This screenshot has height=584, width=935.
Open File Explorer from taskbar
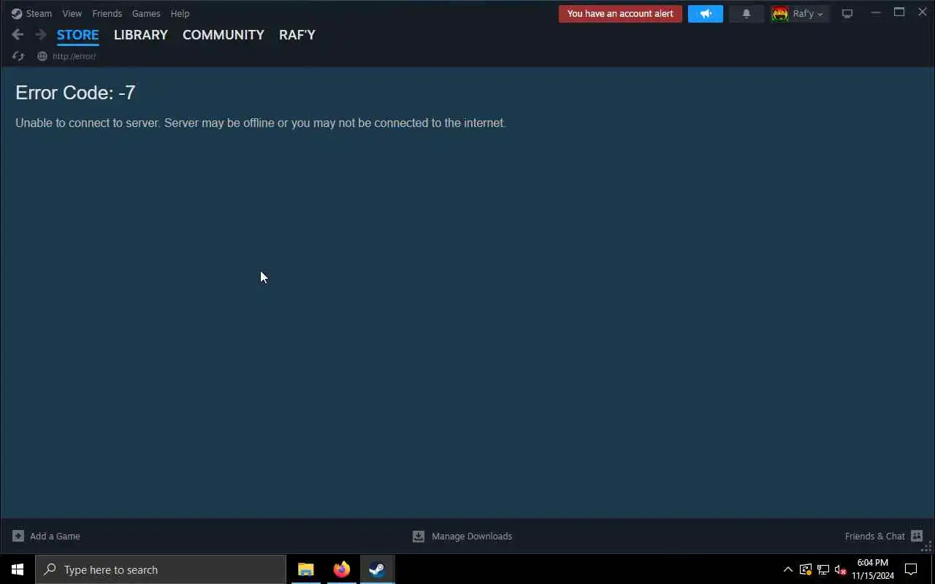[x=306, y=569]
